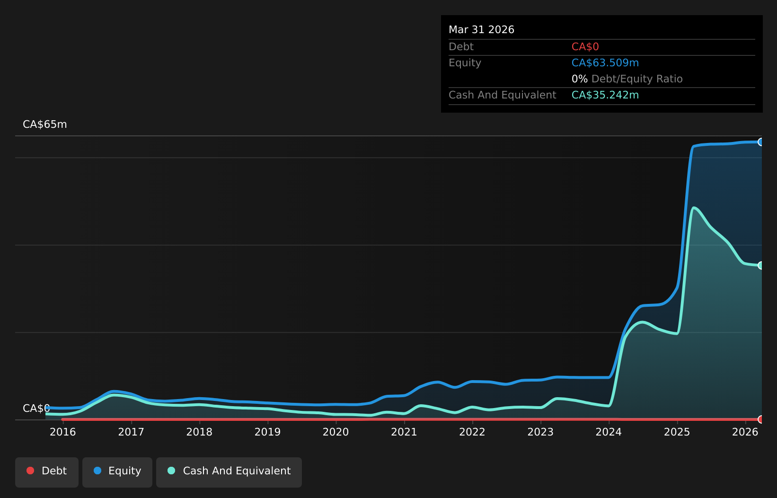Click the Equity row label in tooltip
777x498 pixels.
point(465,63)
